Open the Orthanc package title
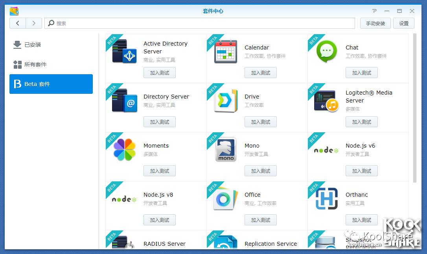The width and height of the screenshot is (427, 254). pos(357,195)
